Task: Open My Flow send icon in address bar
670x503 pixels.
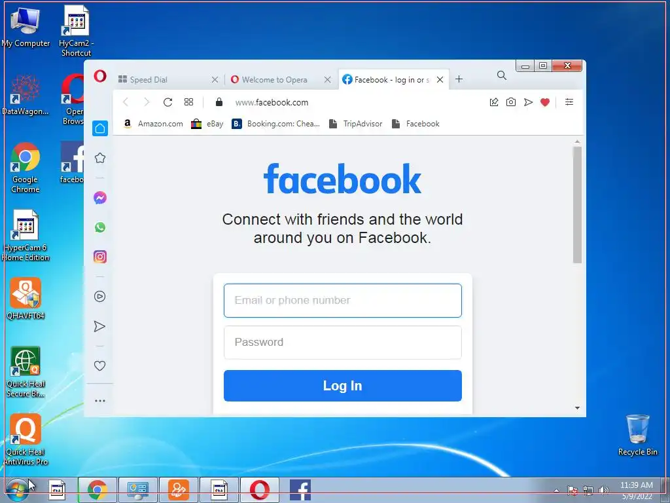Action: (528, 102)
